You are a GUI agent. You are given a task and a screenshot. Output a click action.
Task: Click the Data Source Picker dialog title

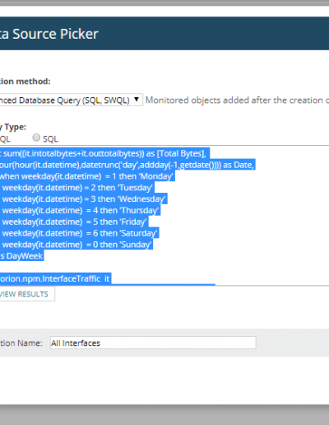[49, 34]
